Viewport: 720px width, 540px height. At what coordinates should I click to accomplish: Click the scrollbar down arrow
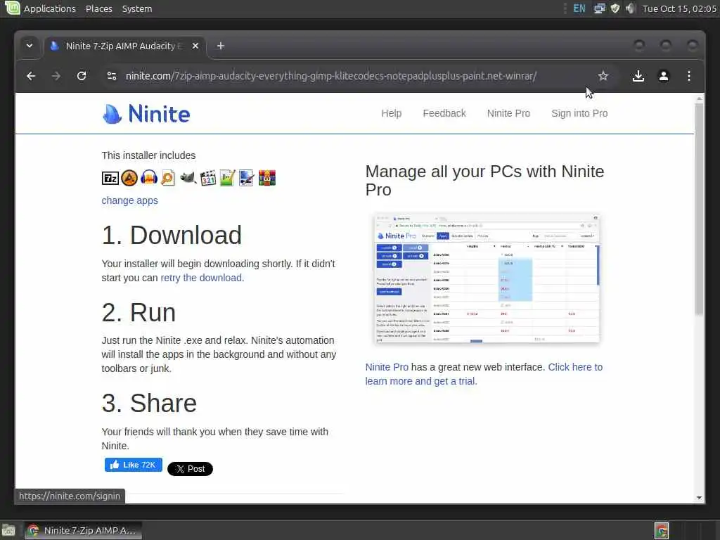[x=699, y=498]
